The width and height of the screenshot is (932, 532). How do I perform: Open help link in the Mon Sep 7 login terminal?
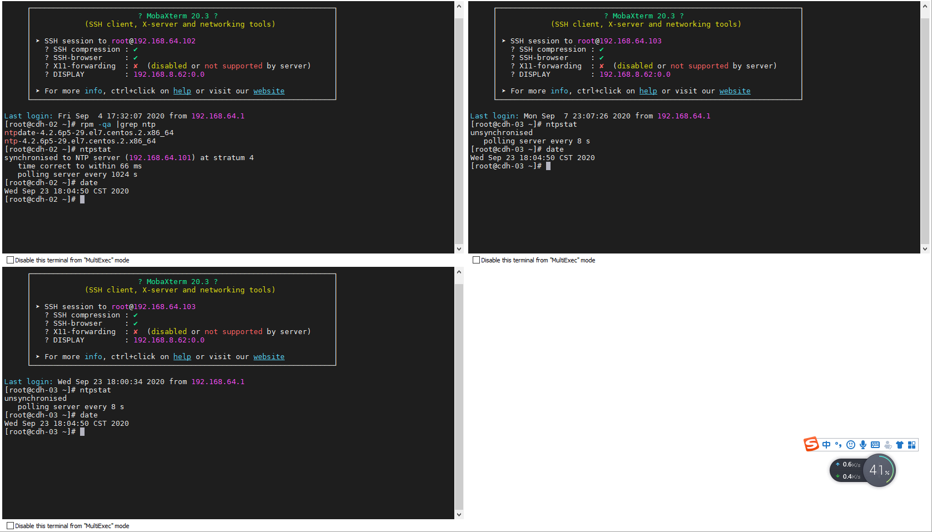[x=648, y=91]
